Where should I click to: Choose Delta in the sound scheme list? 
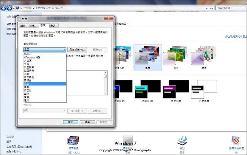pos(45,54)
